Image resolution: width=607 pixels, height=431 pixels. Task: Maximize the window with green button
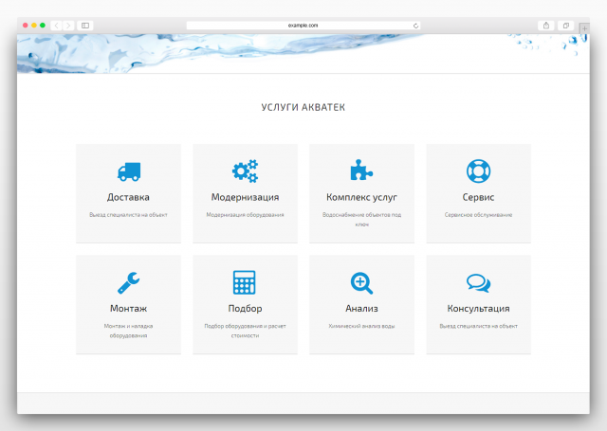[43, 26]
